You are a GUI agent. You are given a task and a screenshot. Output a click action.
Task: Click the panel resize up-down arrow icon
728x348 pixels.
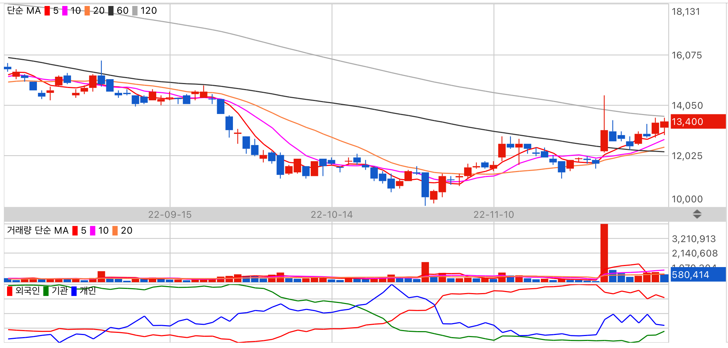click(697, 214)
